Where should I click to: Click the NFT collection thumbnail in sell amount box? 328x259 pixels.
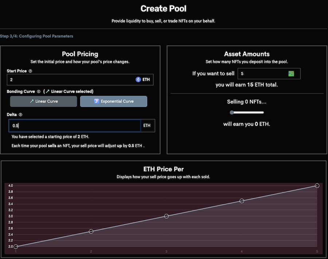tap(291, 73)
